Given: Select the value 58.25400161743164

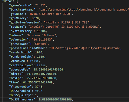Looking at the screenshot, I should tap(48, 70).
